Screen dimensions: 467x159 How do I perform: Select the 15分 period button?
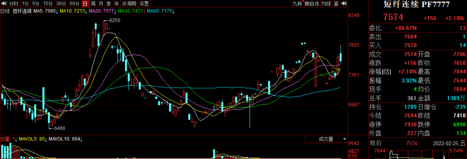coord(48,3)
